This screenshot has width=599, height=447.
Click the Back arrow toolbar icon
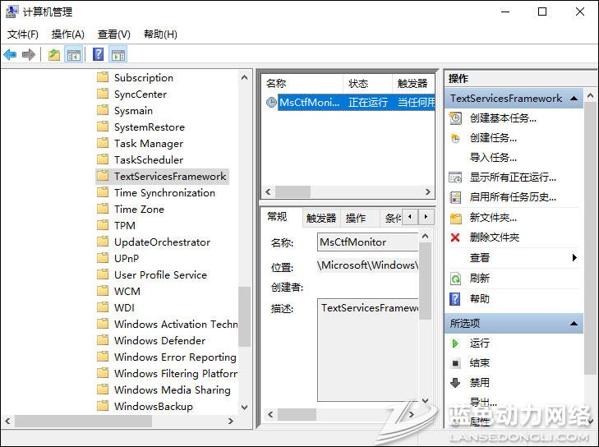(10, 54)
